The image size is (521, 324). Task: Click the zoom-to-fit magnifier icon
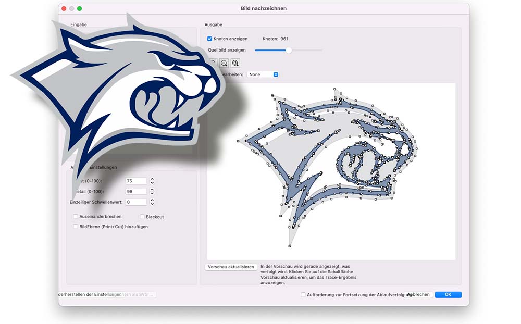(x=235, y=63)
